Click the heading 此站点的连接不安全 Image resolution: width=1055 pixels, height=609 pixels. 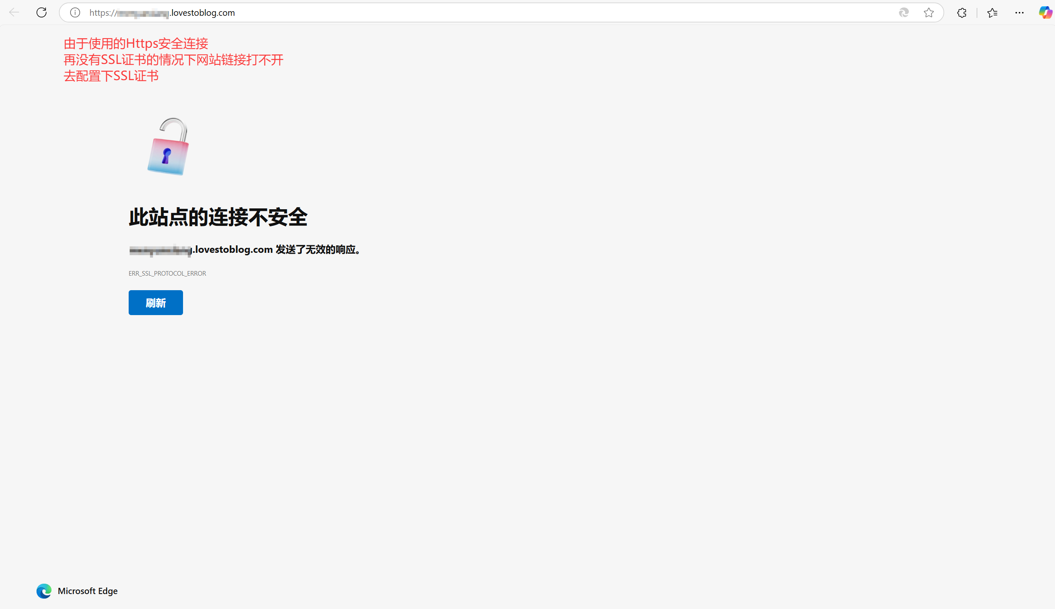click(x=218, y=217)
